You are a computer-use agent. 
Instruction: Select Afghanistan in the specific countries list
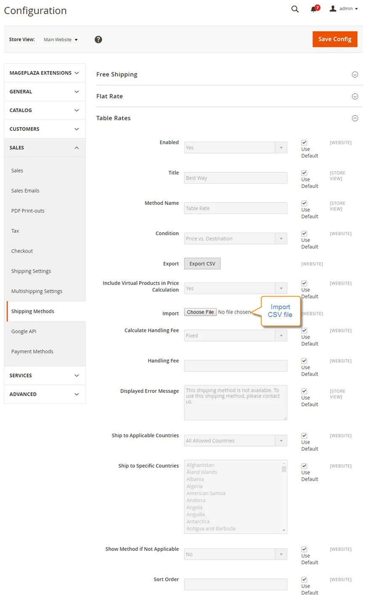[200, 465]
